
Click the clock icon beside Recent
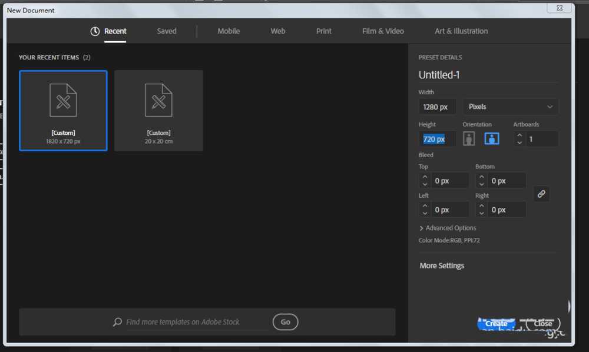point(95,31)
